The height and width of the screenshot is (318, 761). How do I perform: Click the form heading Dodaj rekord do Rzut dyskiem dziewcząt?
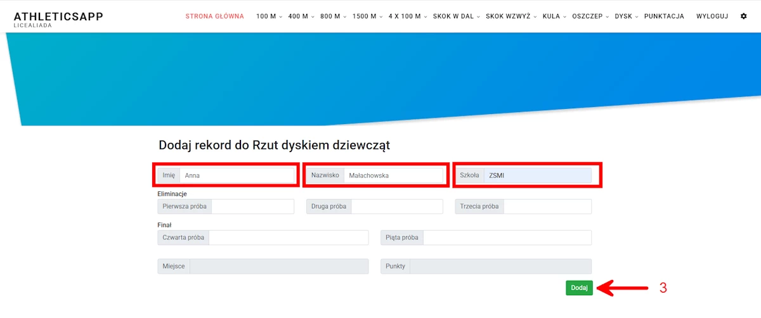(274, 145)
